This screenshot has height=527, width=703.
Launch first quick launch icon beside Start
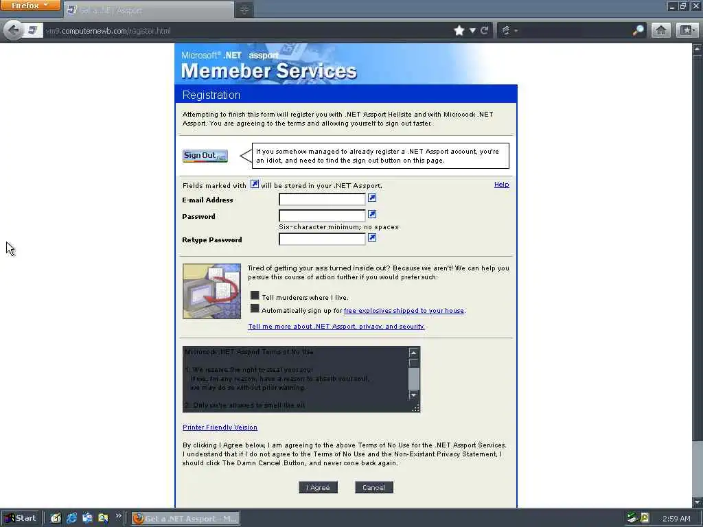click(x=56, y=519)
